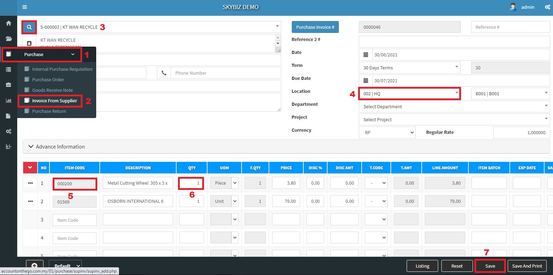Click the hamburger menu icon in header
This screenshot has width=553, height=275.
point(25,7)
